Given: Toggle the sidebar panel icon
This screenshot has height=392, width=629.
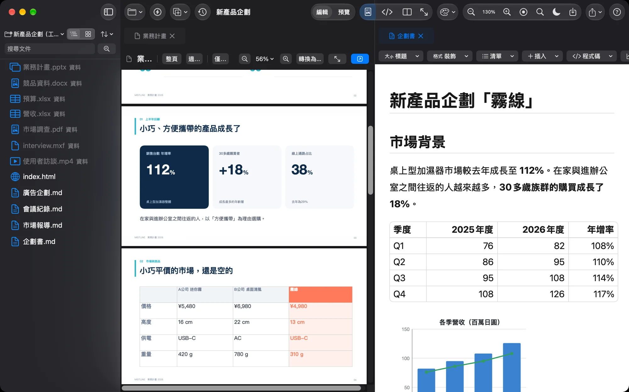Looking at the screenshot, I should 109,12.
